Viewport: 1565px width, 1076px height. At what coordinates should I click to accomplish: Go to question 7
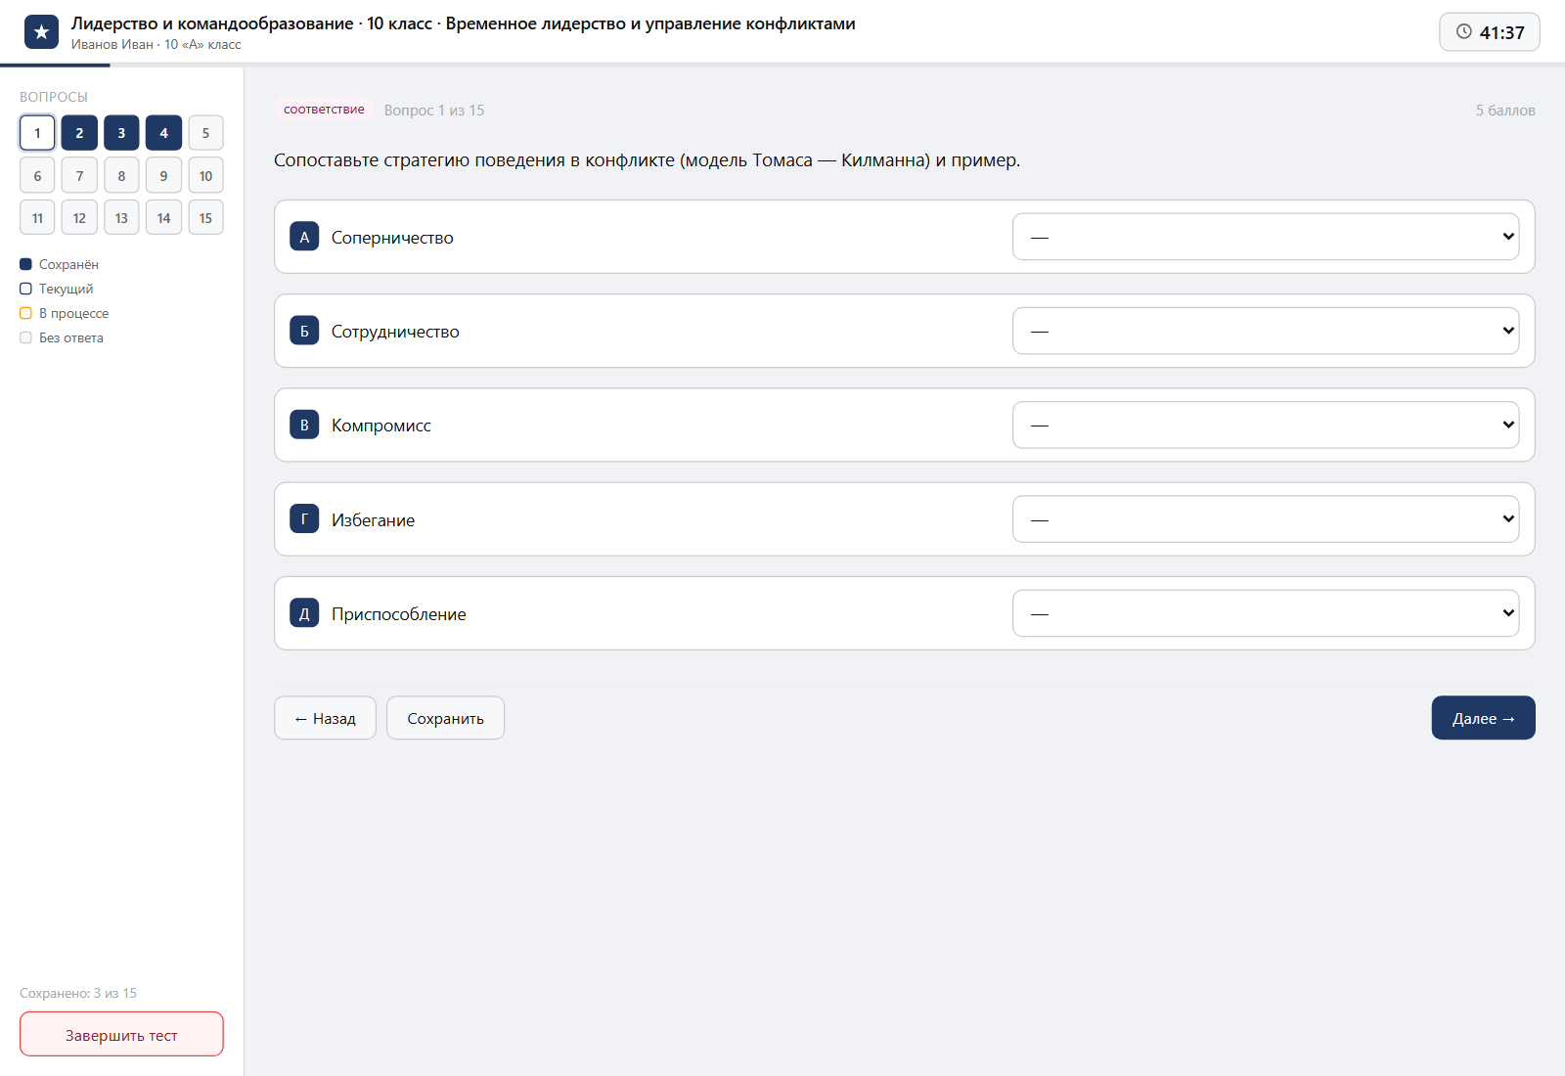(x=79, y=176)
